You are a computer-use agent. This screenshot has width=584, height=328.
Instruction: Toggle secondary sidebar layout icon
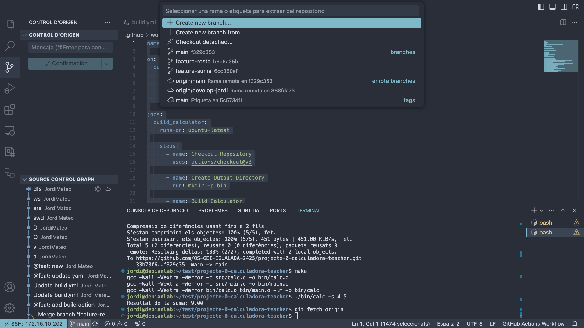point(564,7)
